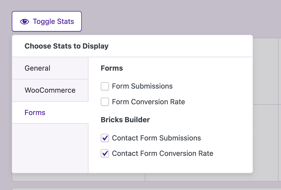Click the Bricks Builder section heading
This screenshot has height=190, width=281.
(x=125, y=120)
